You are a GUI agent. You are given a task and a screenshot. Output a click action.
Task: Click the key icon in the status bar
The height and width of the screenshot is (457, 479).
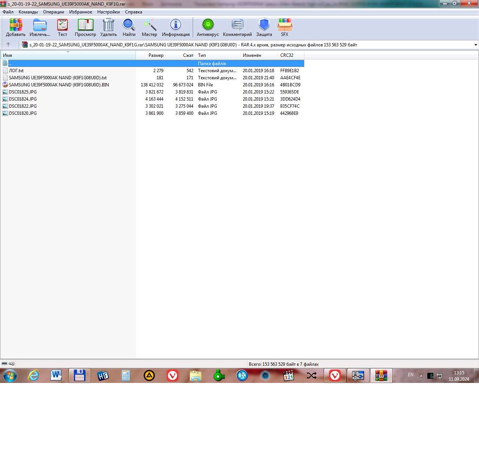tap(12, 364)
